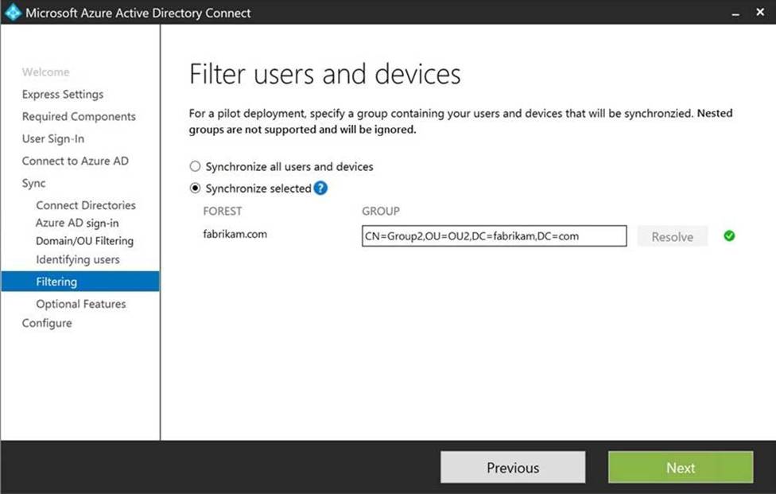Open the User Sign-In step
The height and width of the screenshot is (494, 776).
point(53,138)
